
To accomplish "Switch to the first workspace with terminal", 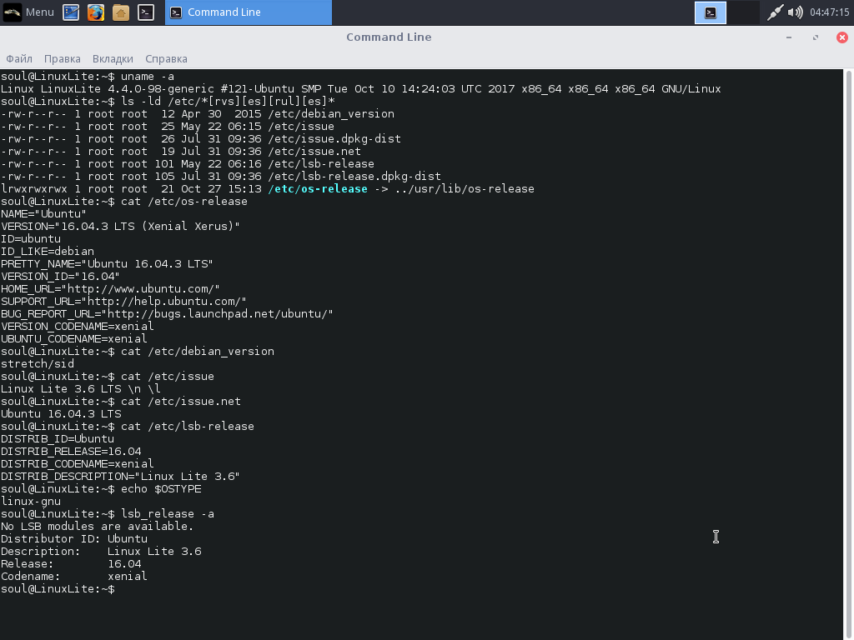I will 711,12.
